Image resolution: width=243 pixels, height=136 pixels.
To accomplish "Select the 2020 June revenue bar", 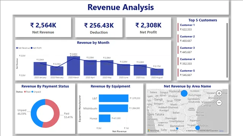I will pyautogui.click(x=123, y=70).
